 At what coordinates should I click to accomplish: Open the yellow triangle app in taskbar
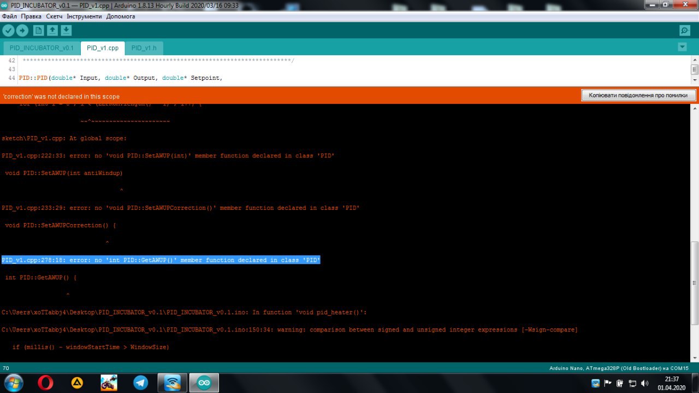pyautogui.click(x=78, y=383)
